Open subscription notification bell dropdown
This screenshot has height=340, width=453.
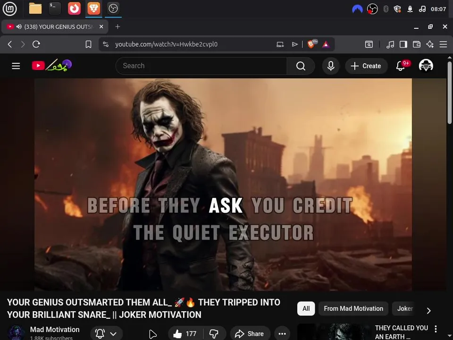click(106, 334)
